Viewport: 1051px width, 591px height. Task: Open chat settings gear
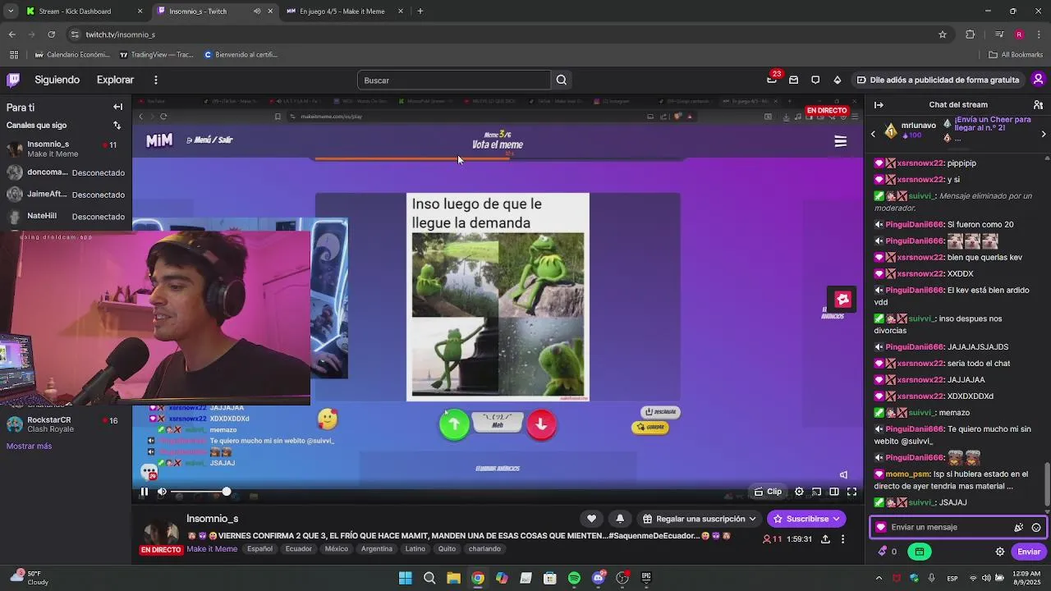click(1000, 552)
